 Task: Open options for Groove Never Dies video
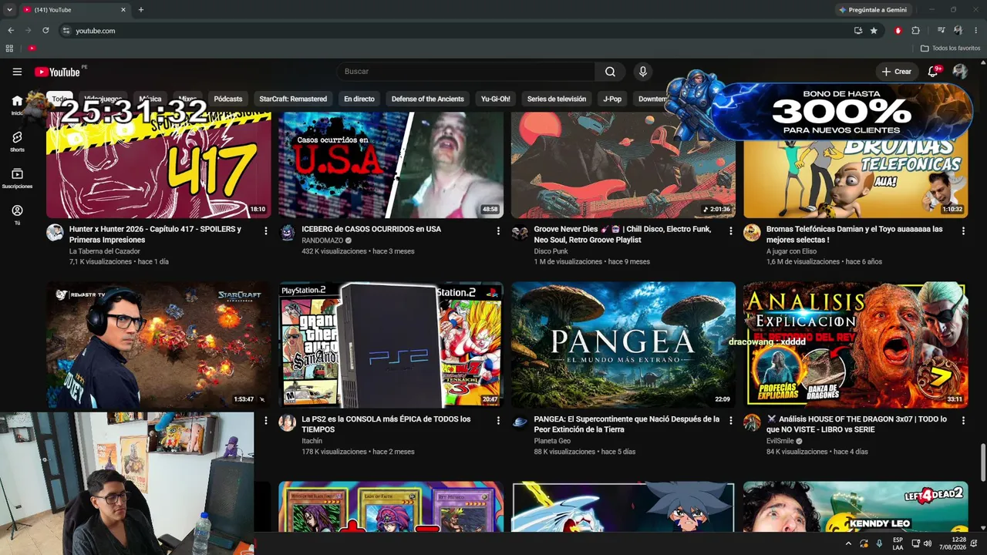click(x=731, y=230)
